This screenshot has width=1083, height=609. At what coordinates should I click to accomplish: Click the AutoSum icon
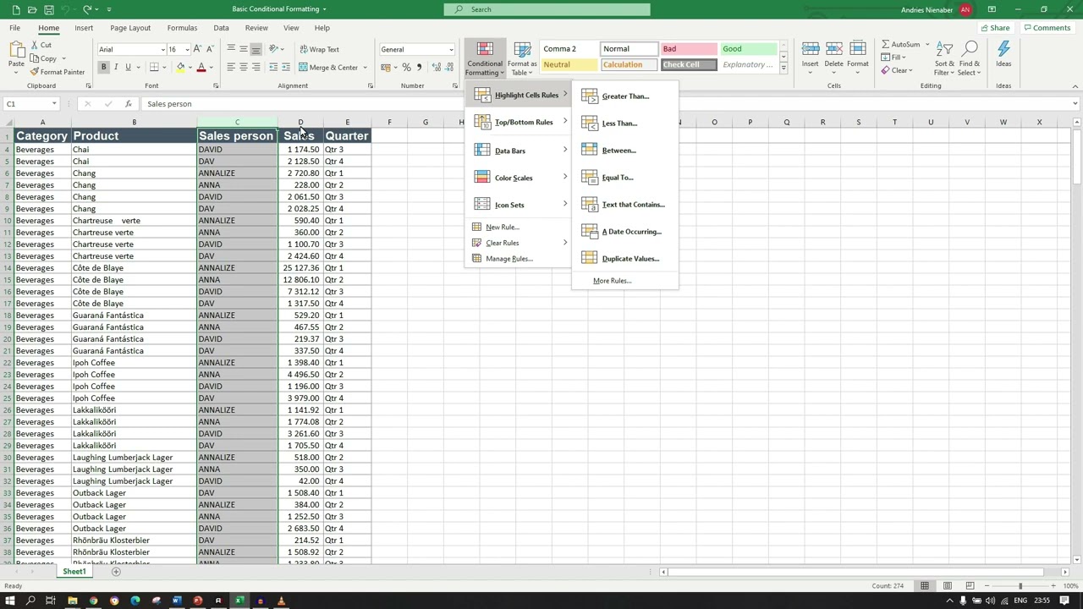click(x=886, y=44)
